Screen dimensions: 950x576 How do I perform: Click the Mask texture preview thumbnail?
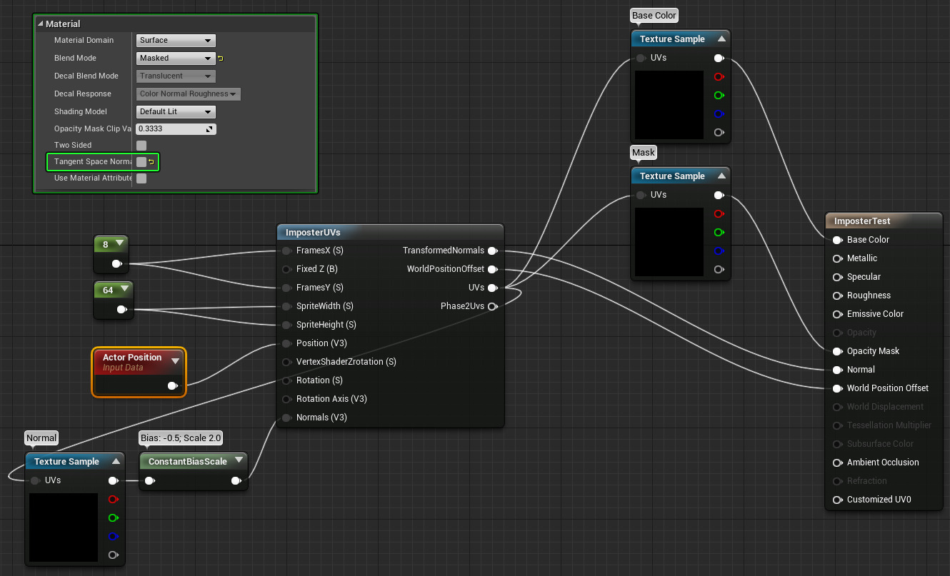669,242
